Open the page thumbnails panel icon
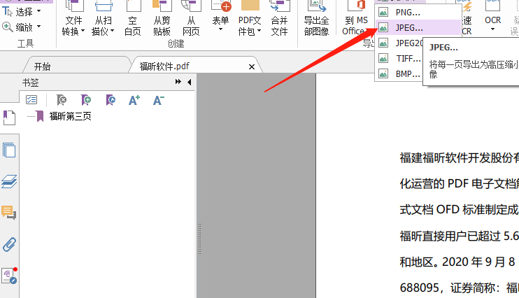 pos(9,150)
